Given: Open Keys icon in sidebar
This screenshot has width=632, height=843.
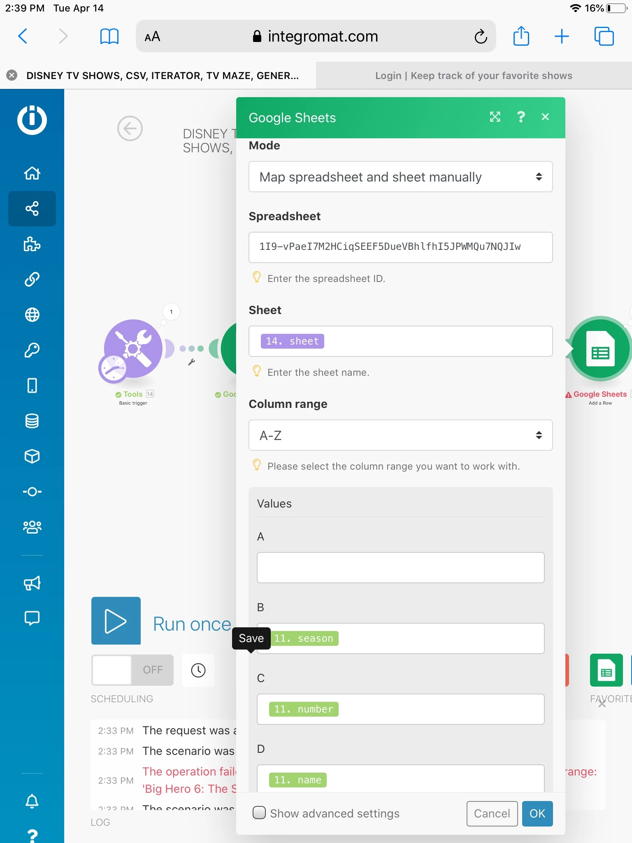Looking at the screenshot, I should point(32,350).
